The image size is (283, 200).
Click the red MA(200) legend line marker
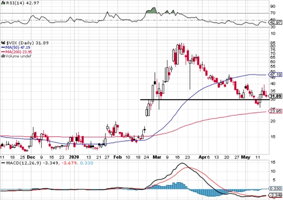pos(3,52)
